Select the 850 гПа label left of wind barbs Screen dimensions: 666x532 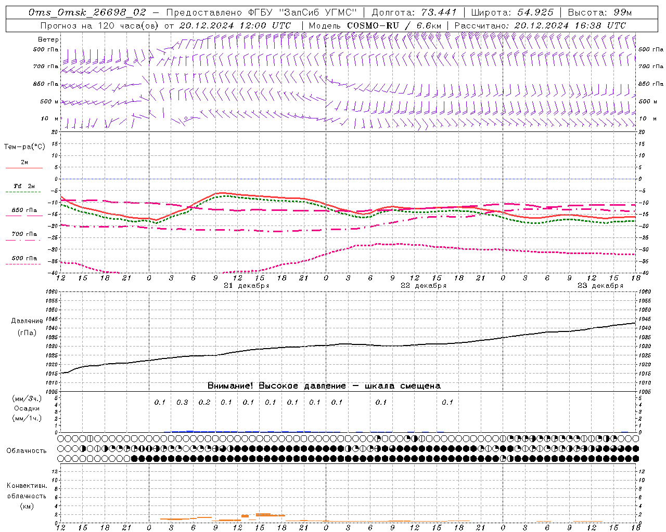tap(46, 84)
